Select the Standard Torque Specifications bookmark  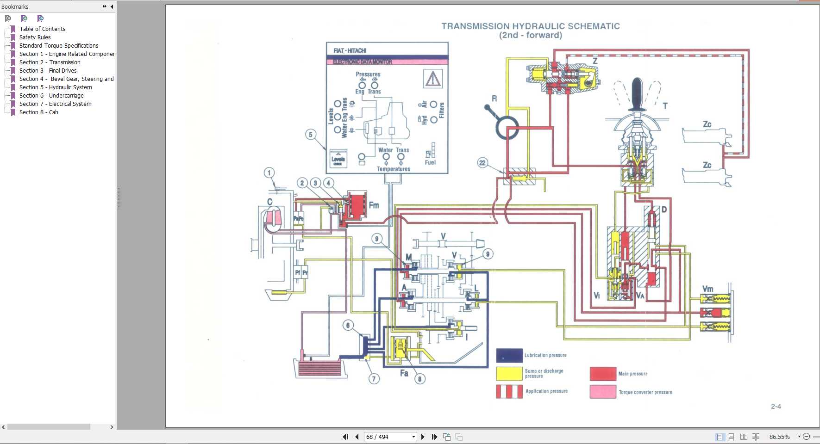pos(59,45)
